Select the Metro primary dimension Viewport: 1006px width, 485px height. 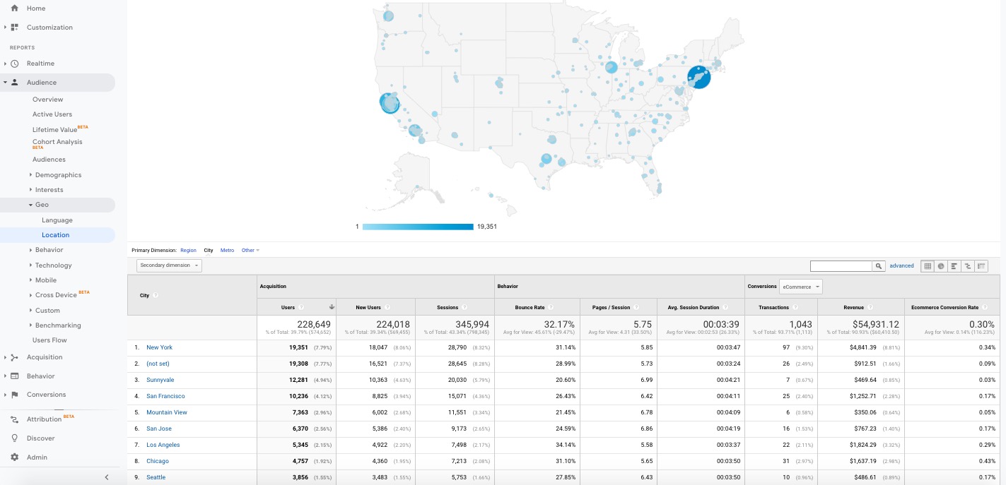pos(227,250)
